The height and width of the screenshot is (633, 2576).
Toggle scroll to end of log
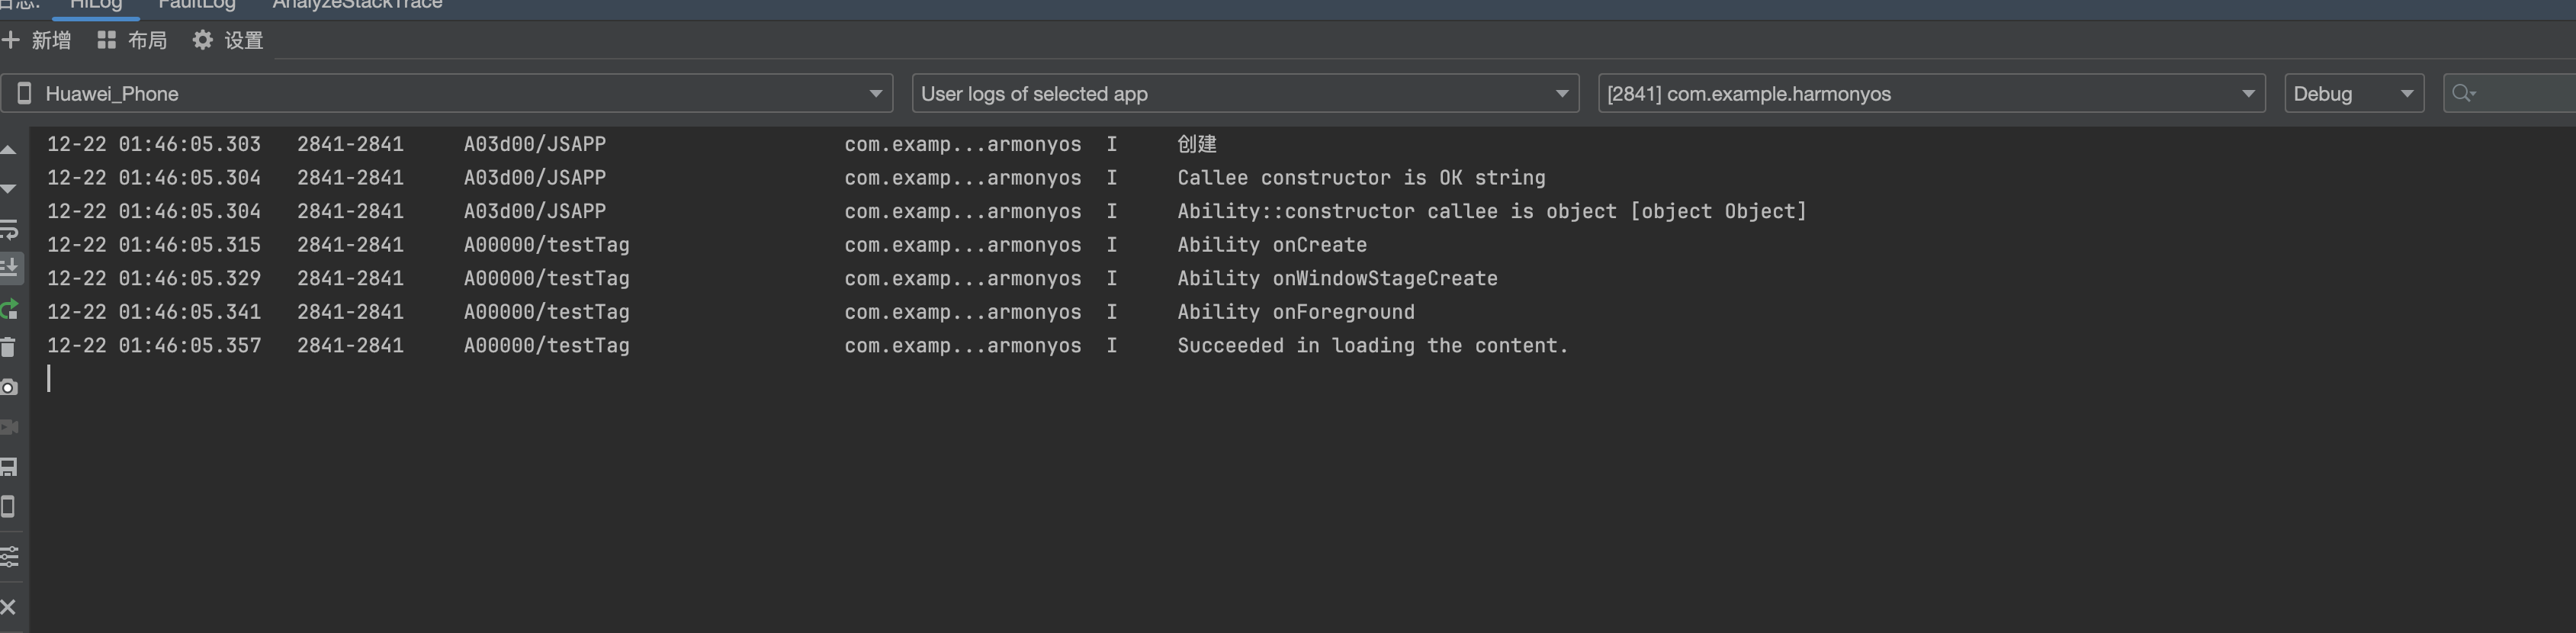click(10, 268)
